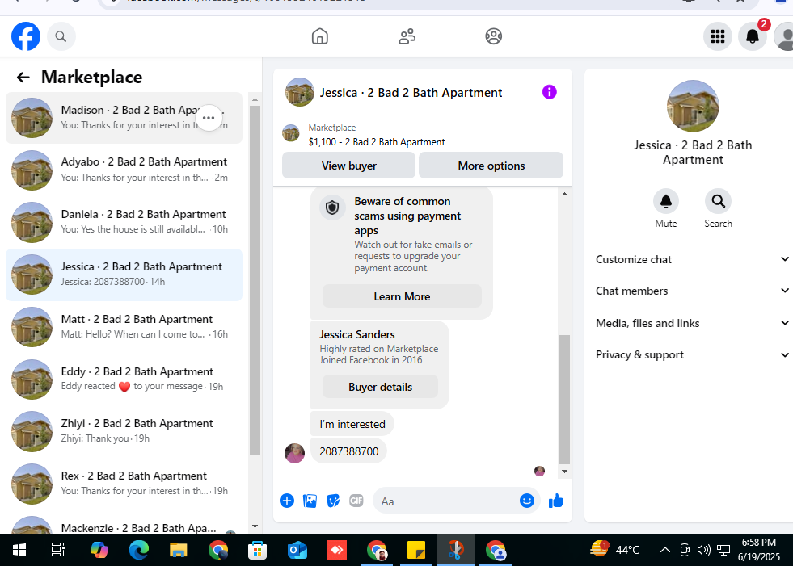Open the weather widget showing 44°C

(615, 550)
